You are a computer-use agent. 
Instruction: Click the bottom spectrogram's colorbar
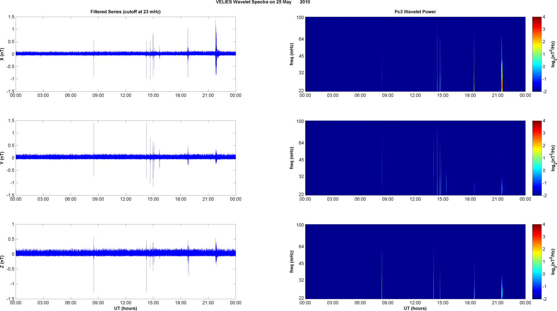click(537, 262)
